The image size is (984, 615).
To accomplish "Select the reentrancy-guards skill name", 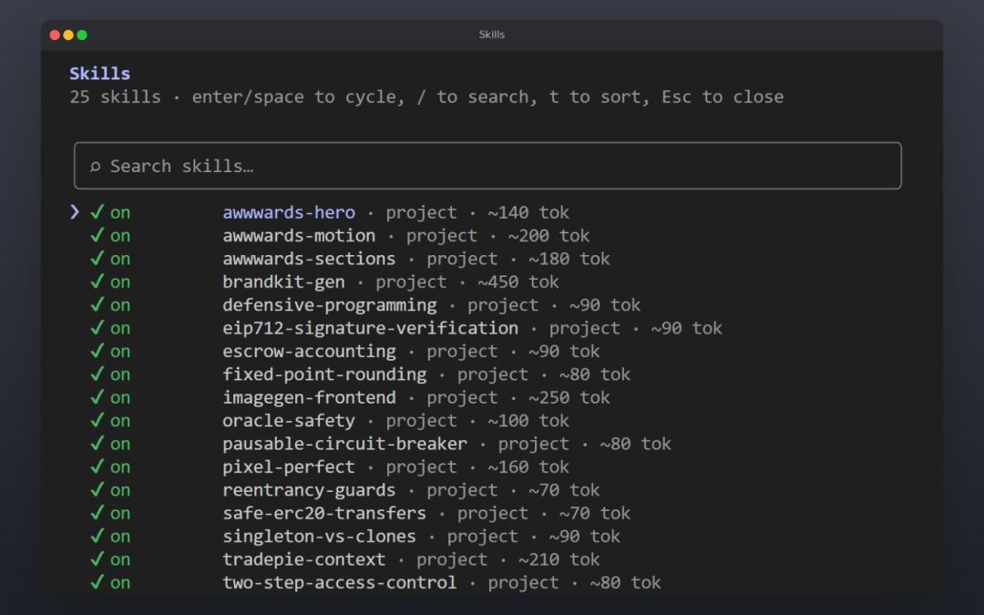I will click(309, 490).
